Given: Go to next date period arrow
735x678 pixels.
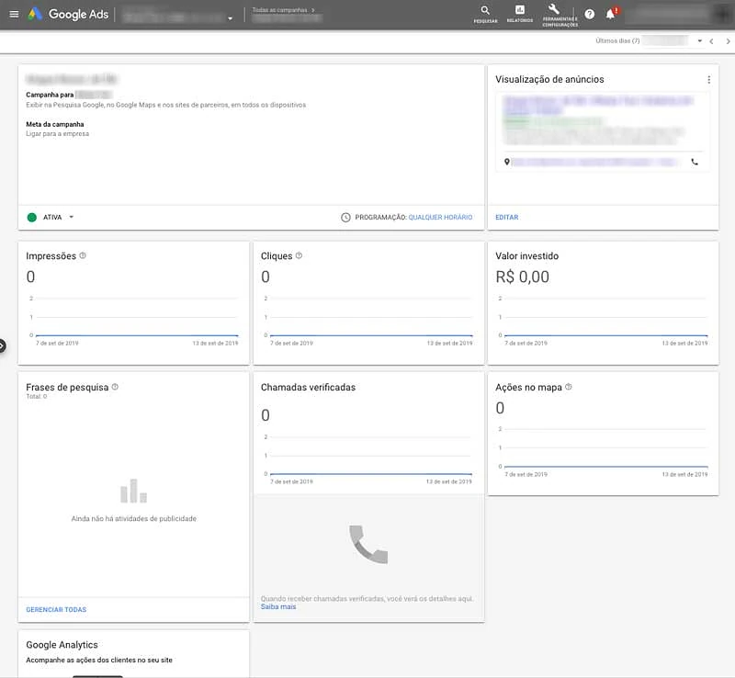Looking at the screenshot, I should (x=728, y=41).
